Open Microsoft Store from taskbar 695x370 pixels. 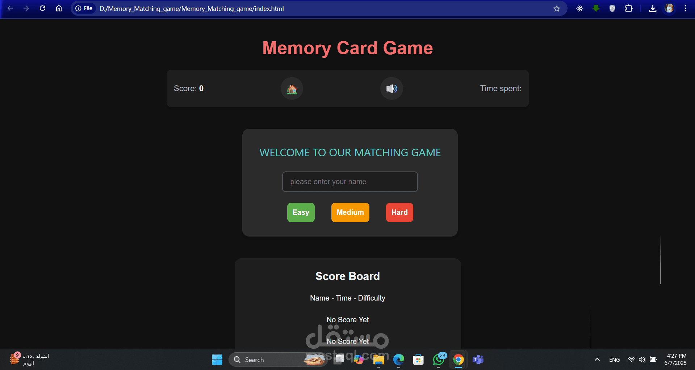(x=418, y=360)
